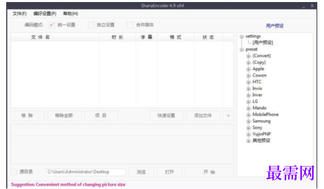Collapse the preset tree node
This screenshot has height=189, width=324.
[x=242, y=49]
